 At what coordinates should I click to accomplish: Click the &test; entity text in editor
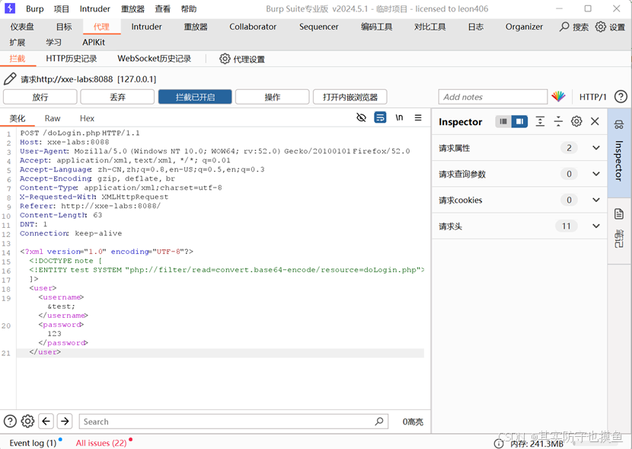(x=61, y=306)
